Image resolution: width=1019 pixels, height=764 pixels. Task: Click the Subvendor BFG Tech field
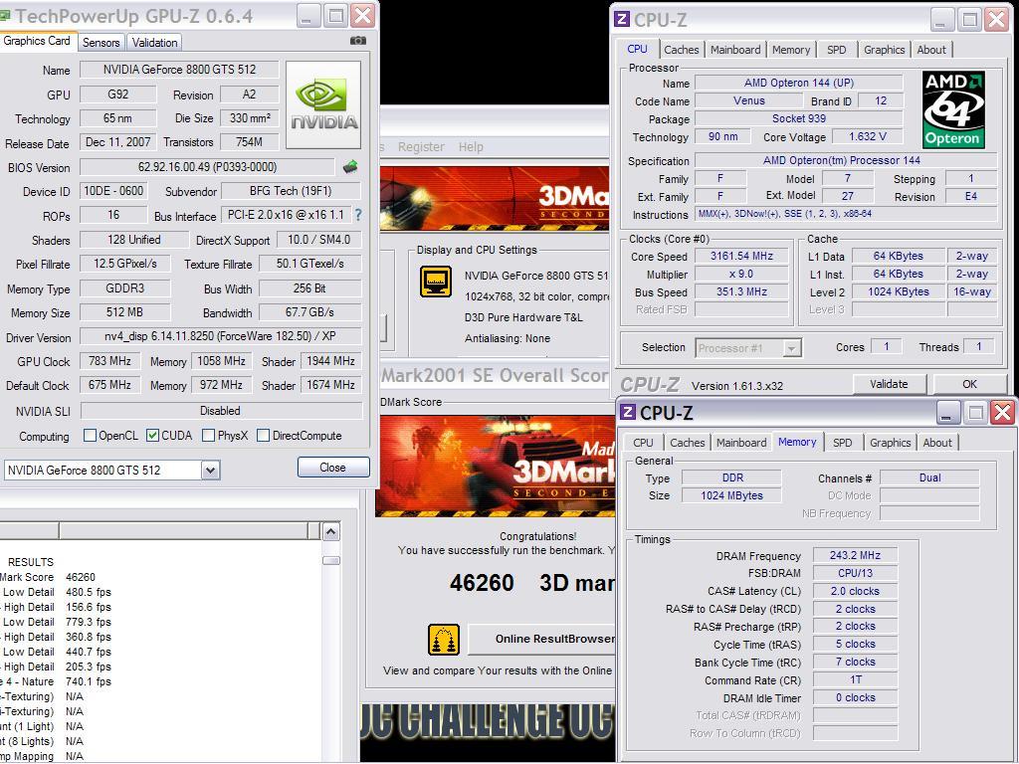pyautogui.click(x=291, y=191)
